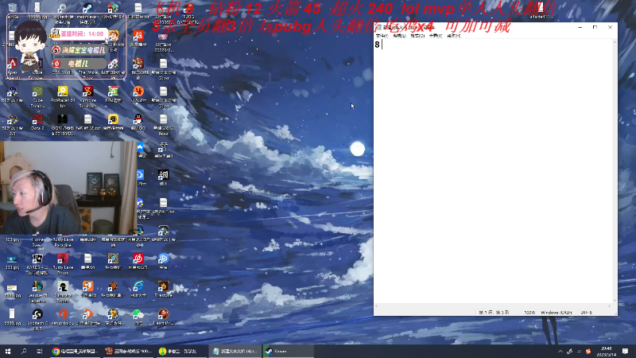The image size is (636, 358).
Task: Click Notepad horizontal scrollbar right arrow
Action: [609, 306]
